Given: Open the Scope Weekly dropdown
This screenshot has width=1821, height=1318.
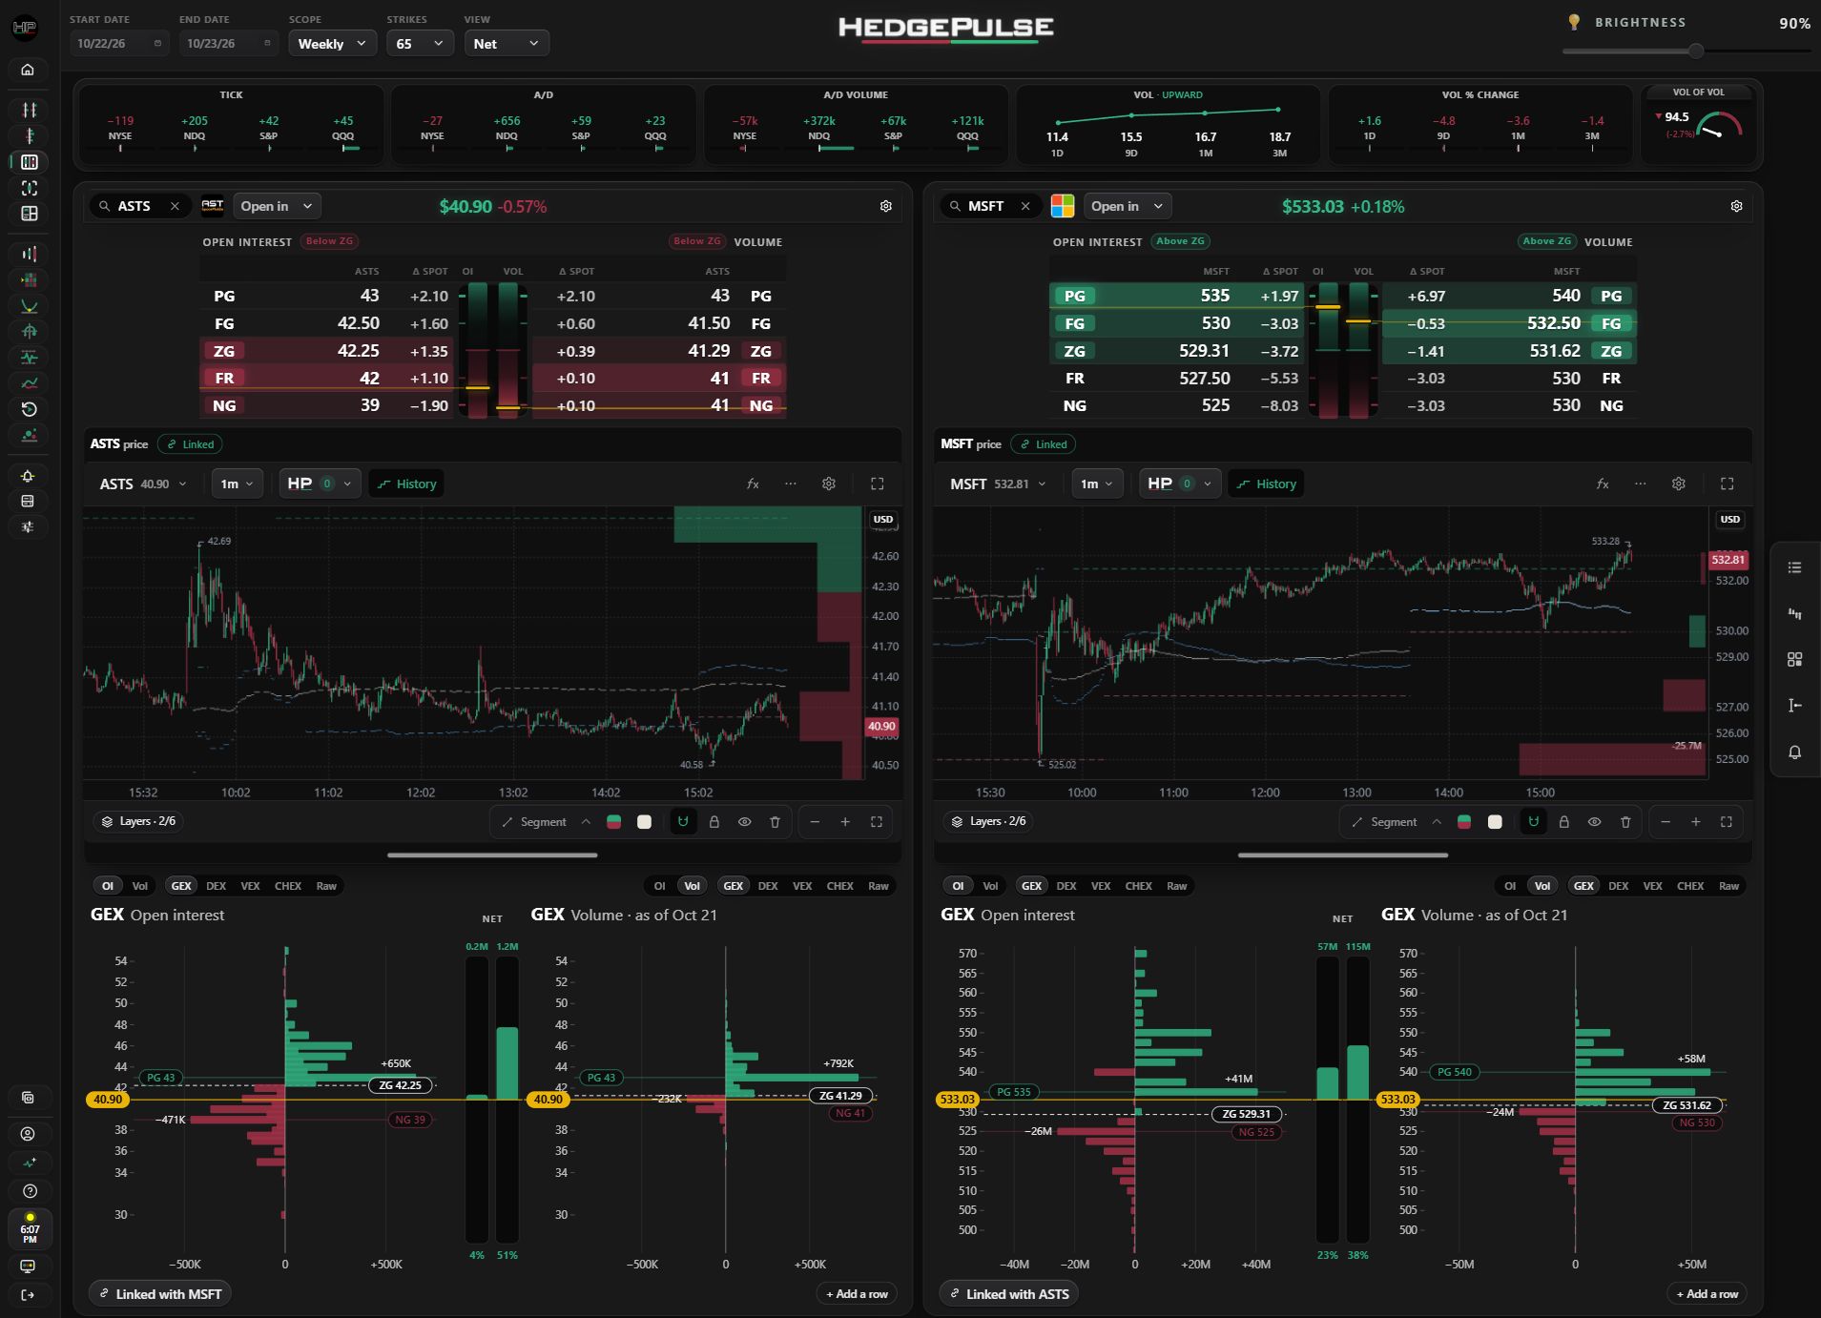Looking at the screenshot, I should (x=332, y=44).
